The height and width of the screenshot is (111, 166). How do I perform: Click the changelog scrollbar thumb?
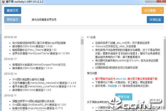tap(82, 42)
